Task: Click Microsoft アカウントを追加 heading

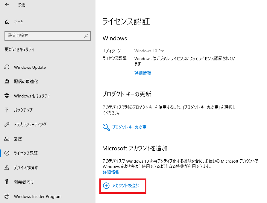Action: (135, 148)
